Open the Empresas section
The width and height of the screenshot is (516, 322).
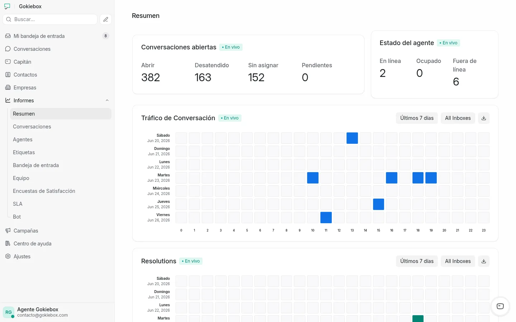tap(57, 88)
